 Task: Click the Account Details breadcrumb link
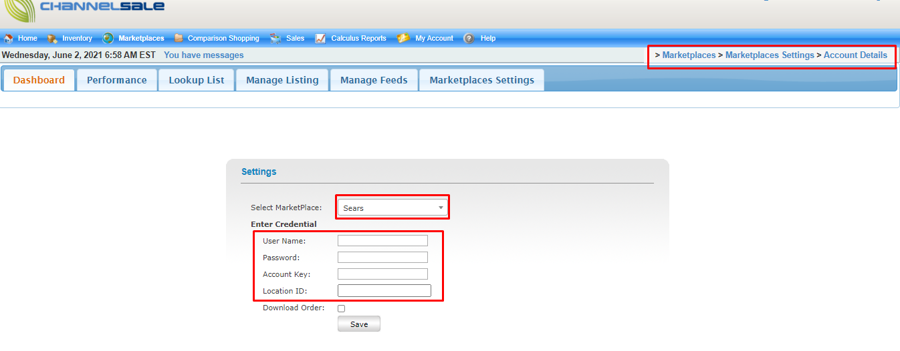(855, 55)
